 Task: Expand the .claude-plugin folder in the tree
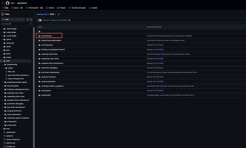click(2, 29)
